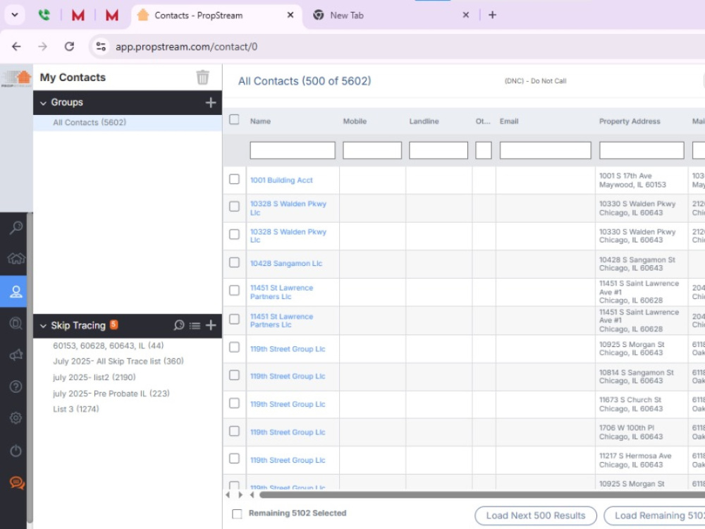This screenshot has height=529, width=705.
Task: Select the Contacts person icon in sidebar
Action: 16,291
